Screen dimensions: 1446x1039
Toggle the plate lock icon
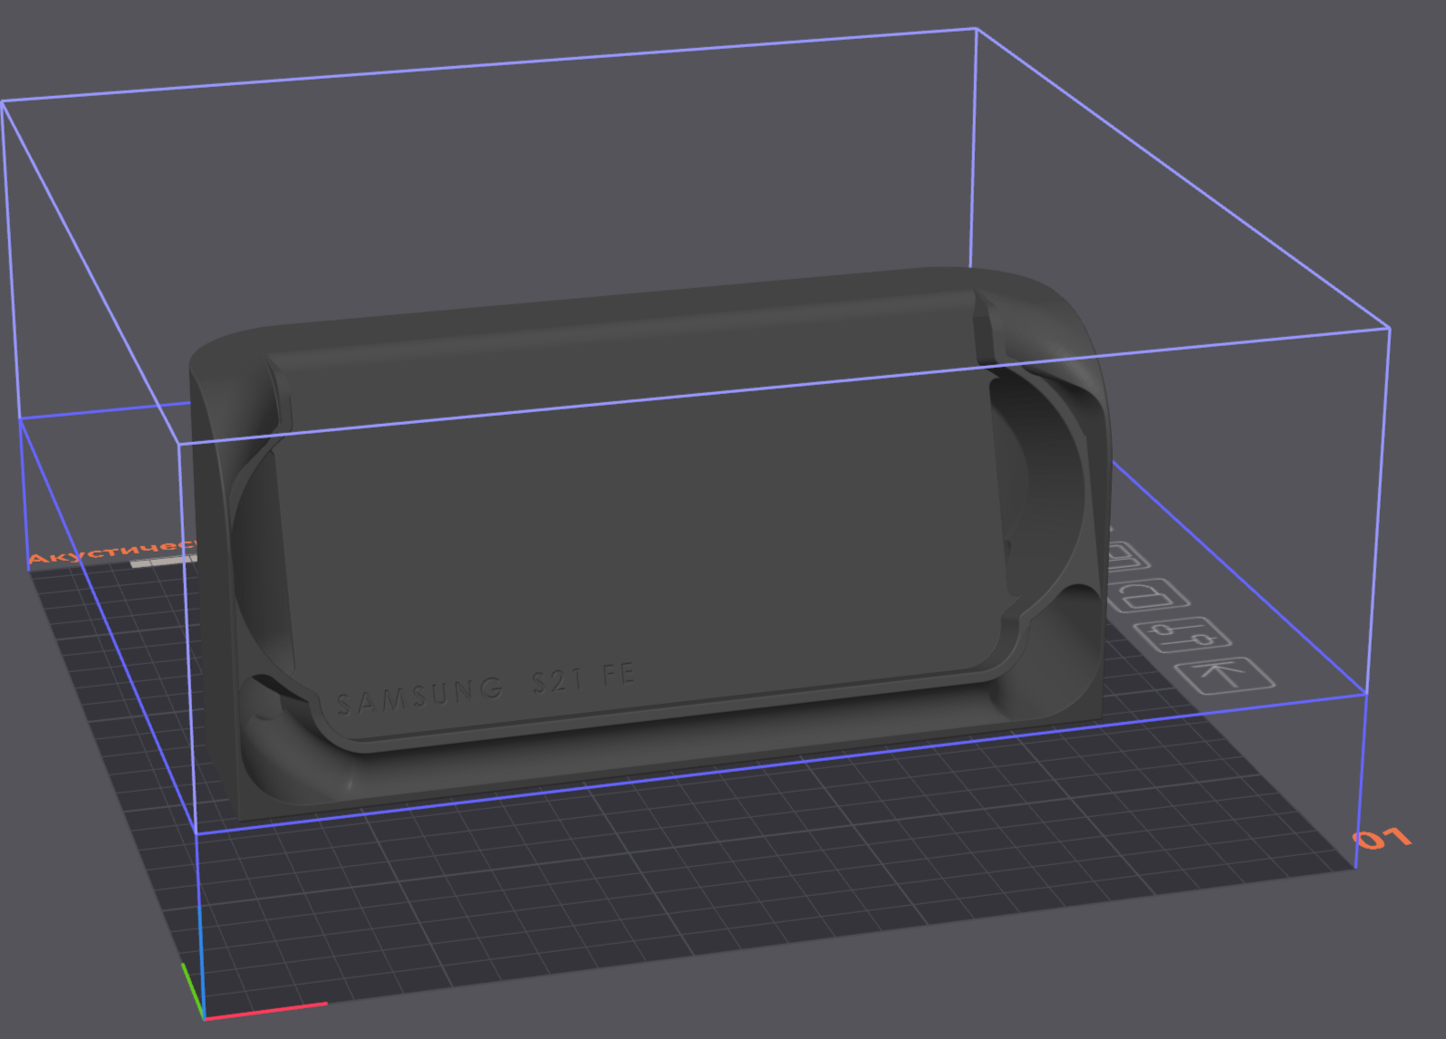pyautogui.click(x=1150, y=596)
